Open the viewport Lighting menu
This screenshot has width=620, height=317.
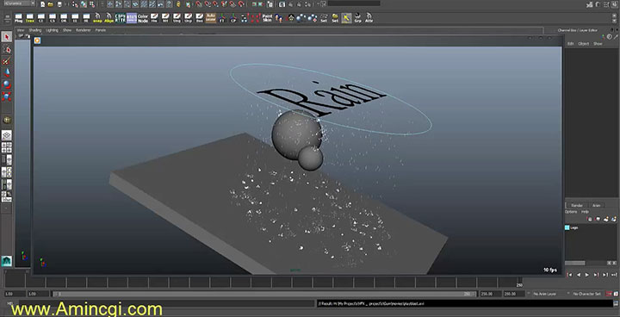point(52,30)
